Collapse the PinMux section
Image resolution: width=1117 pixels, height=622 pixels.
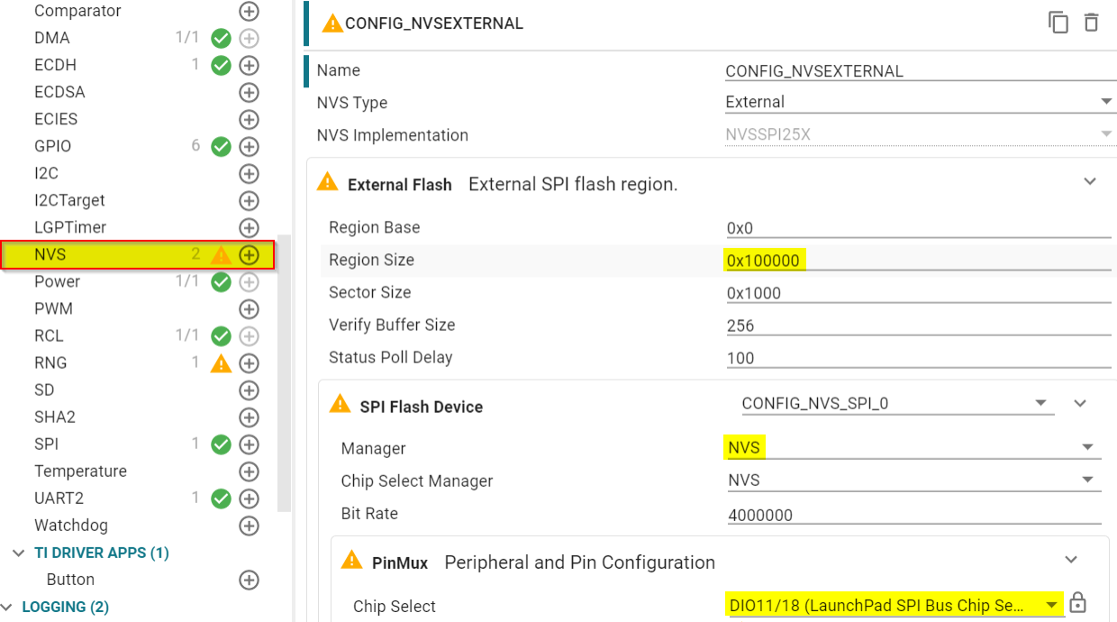pyautogui.click(x=1071, y=561)
